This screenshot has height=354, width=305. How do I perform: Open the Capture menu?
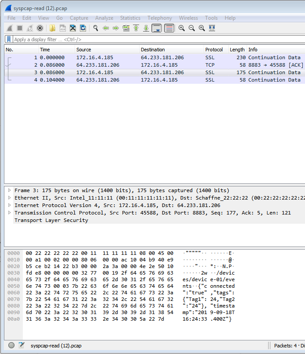[x=79, y=18]
